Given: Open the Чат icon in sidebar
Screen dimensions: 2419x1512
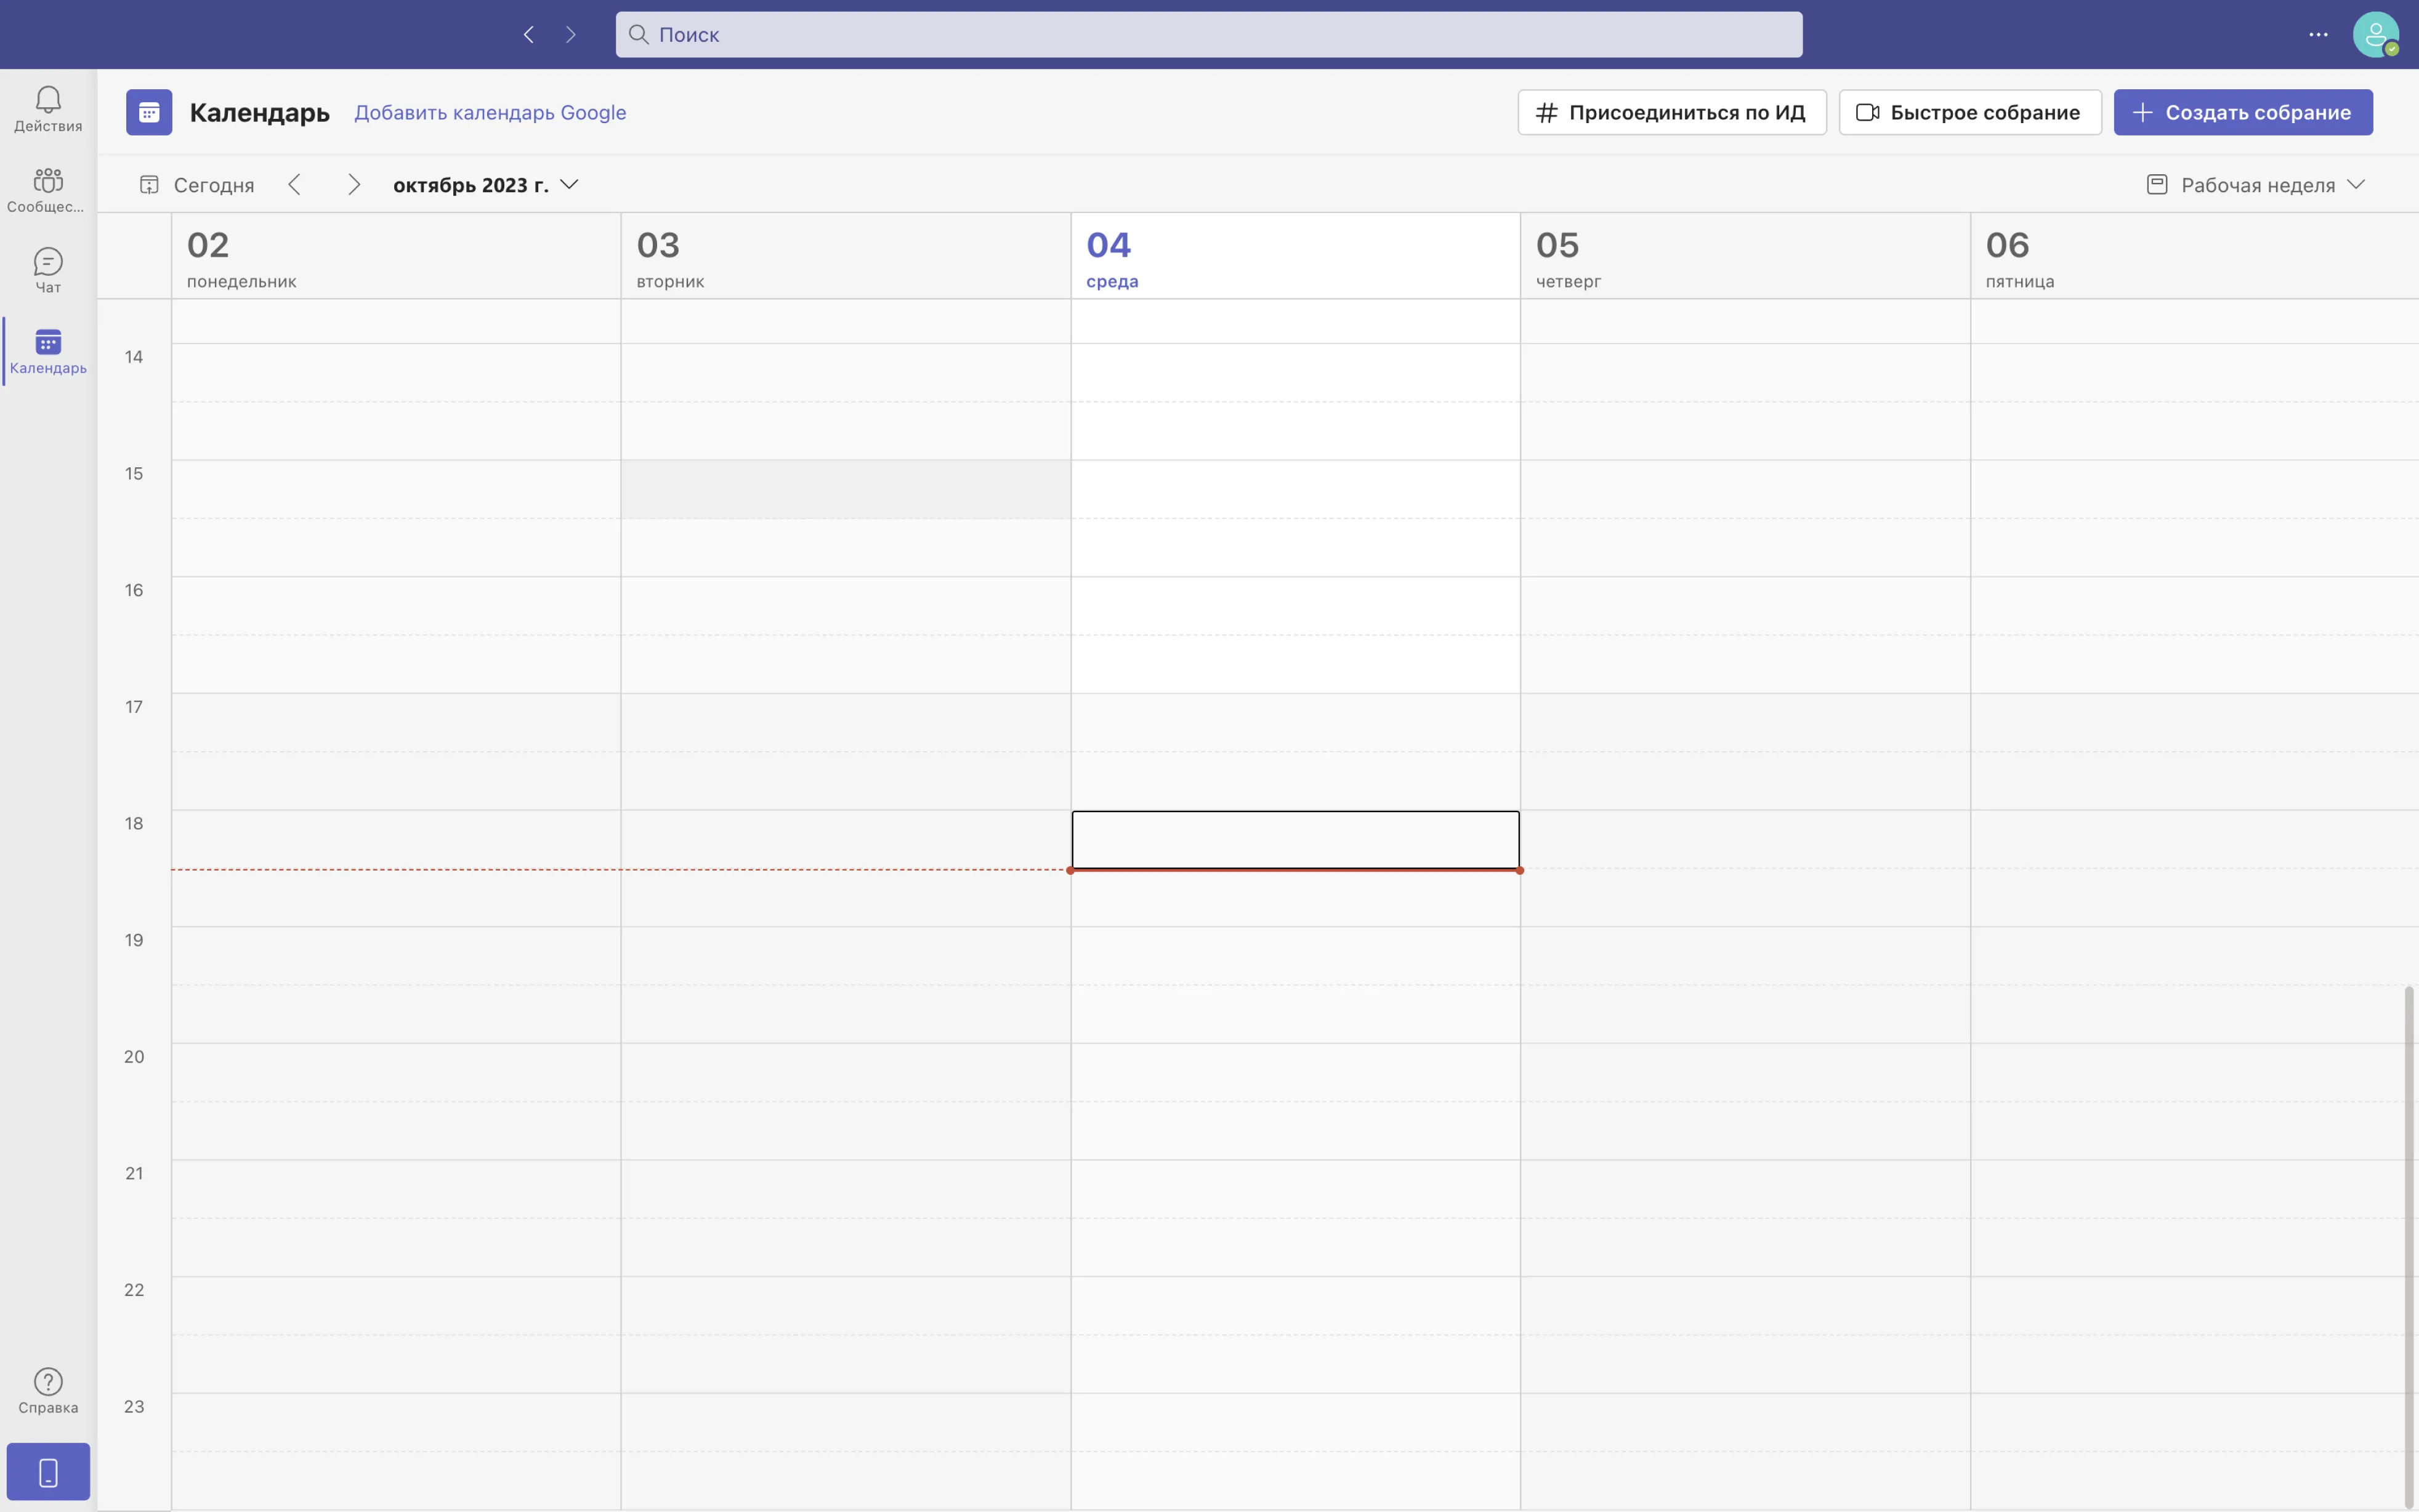Looking at the screenshot, I should click(48, 271).
